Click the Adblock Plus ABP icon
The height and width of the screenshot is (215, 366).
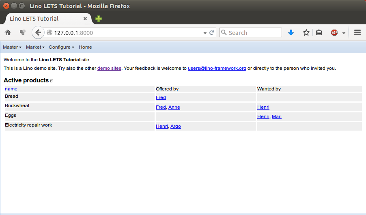(334, 33)
